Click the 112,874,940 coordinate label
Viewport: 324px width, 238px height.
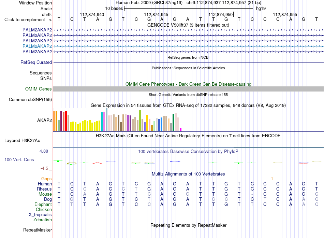[92, 14]
